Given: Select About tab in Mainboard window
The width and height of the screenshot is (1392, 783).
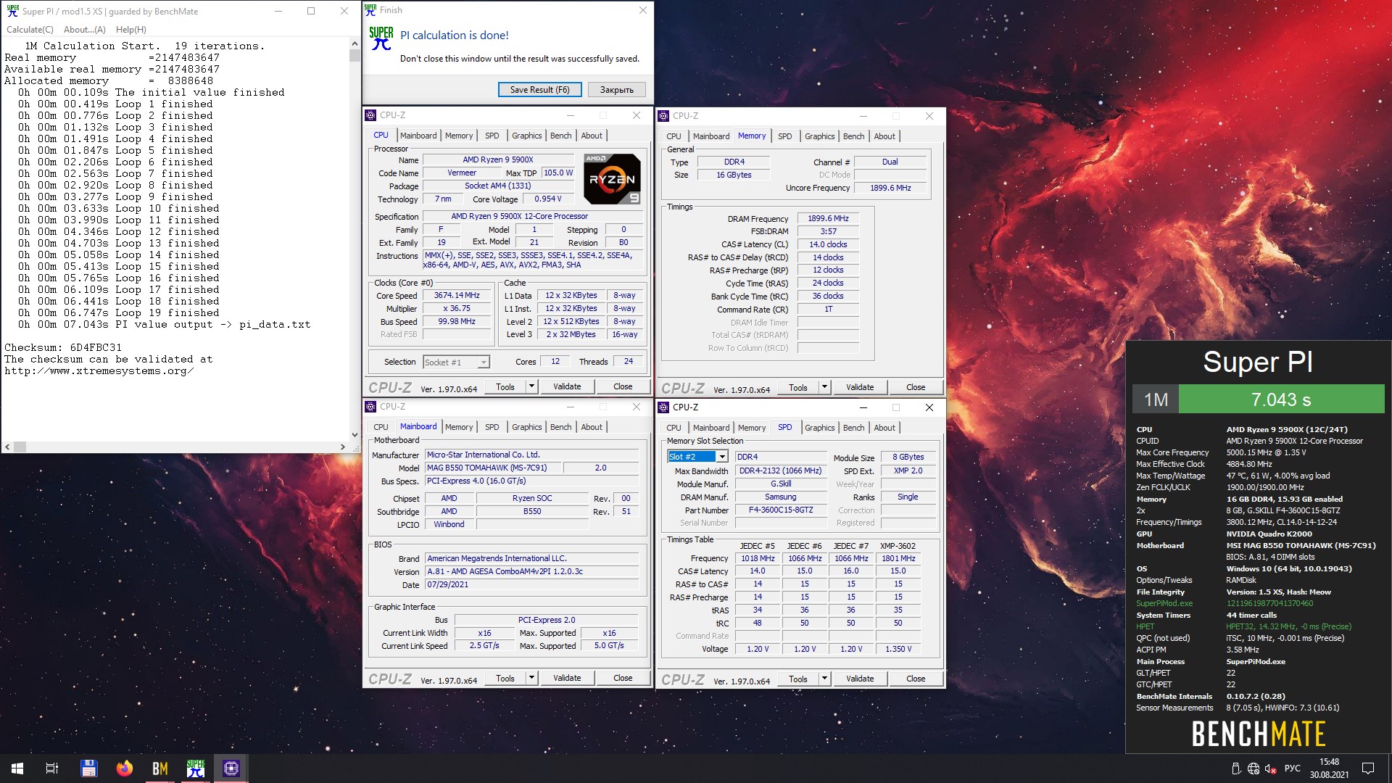Looking at the screenshot, I should [x=592, y=427].
